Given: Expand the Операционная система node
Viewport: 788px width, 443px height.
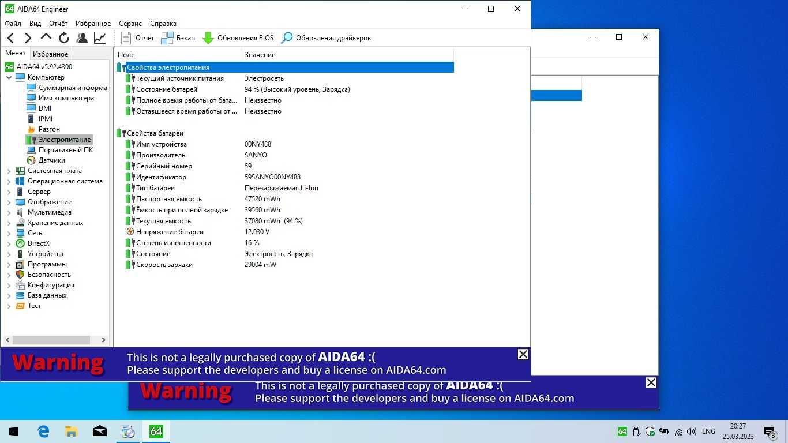Looking at the screenshot, I should (x=9, y=181).
